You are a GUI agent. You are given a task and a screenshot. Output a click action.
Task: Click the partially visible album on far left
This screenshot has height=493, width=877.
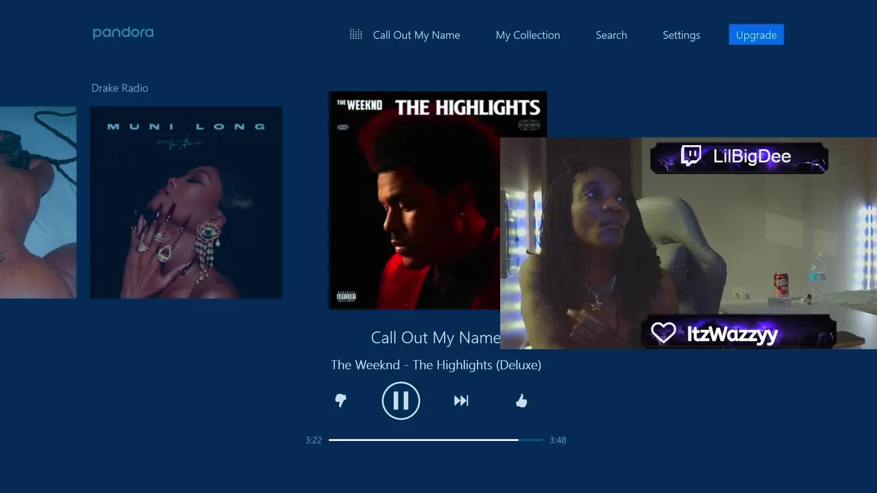pyautogui.click(x=38, y=202)
